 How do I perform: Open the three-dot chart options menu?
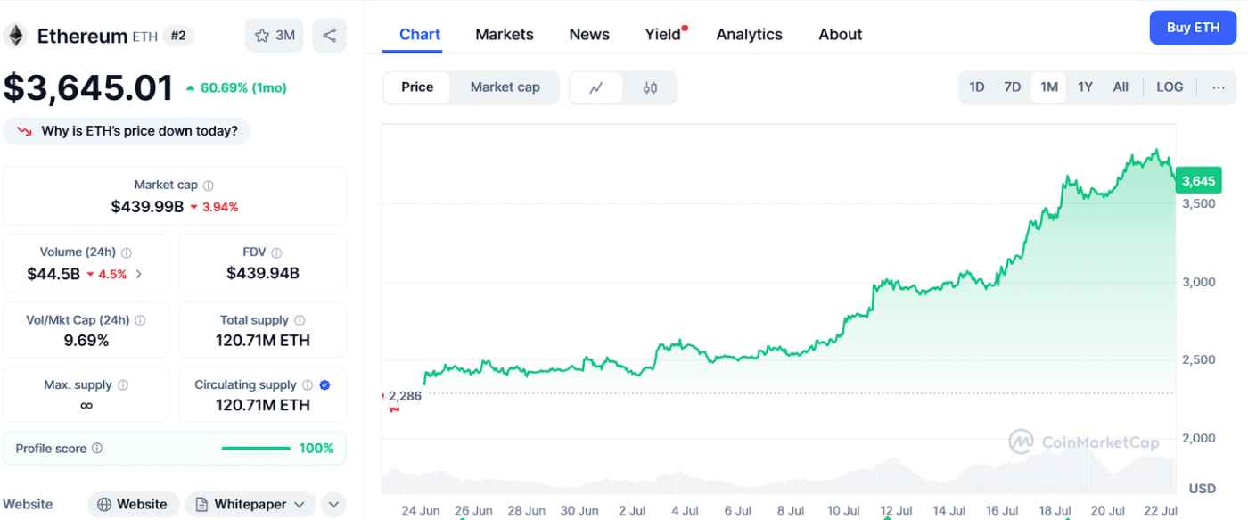point(1219,87)
